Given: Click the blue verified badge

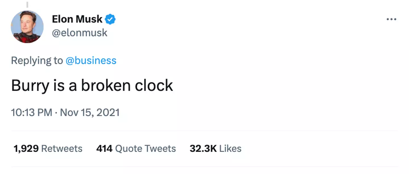Looking at the screenshot, I should coord(110,19).
